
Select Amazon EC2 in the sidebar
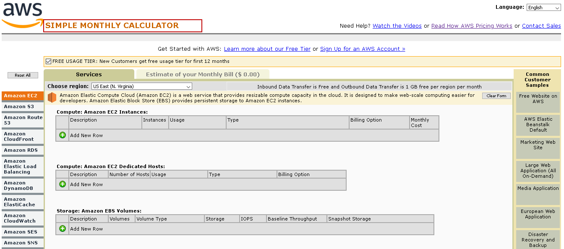(x=22, y=96)
